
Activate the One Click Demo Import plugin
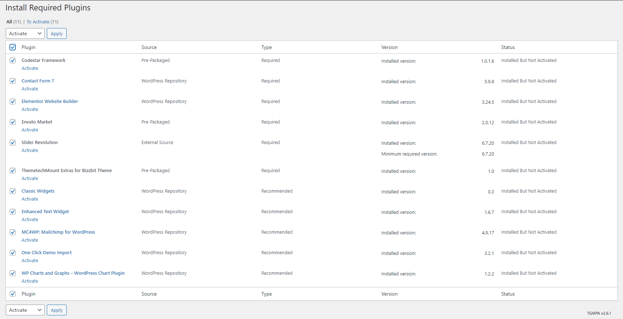coord(30,261)
